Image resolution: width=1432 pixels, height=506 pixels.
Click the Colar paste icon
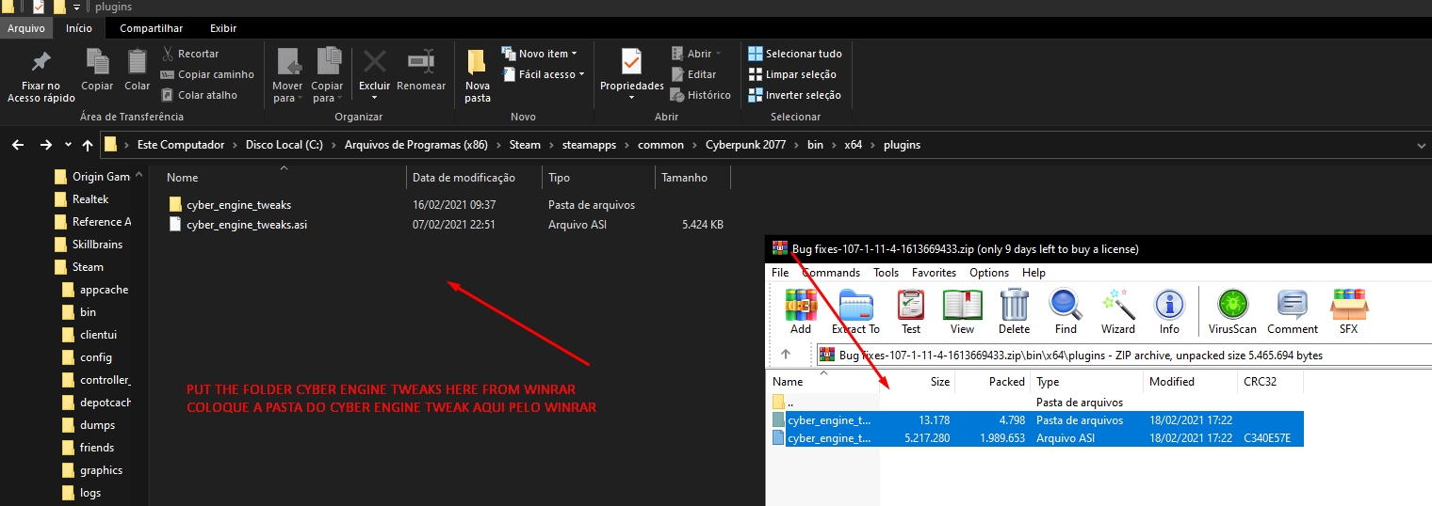(138, 62)
